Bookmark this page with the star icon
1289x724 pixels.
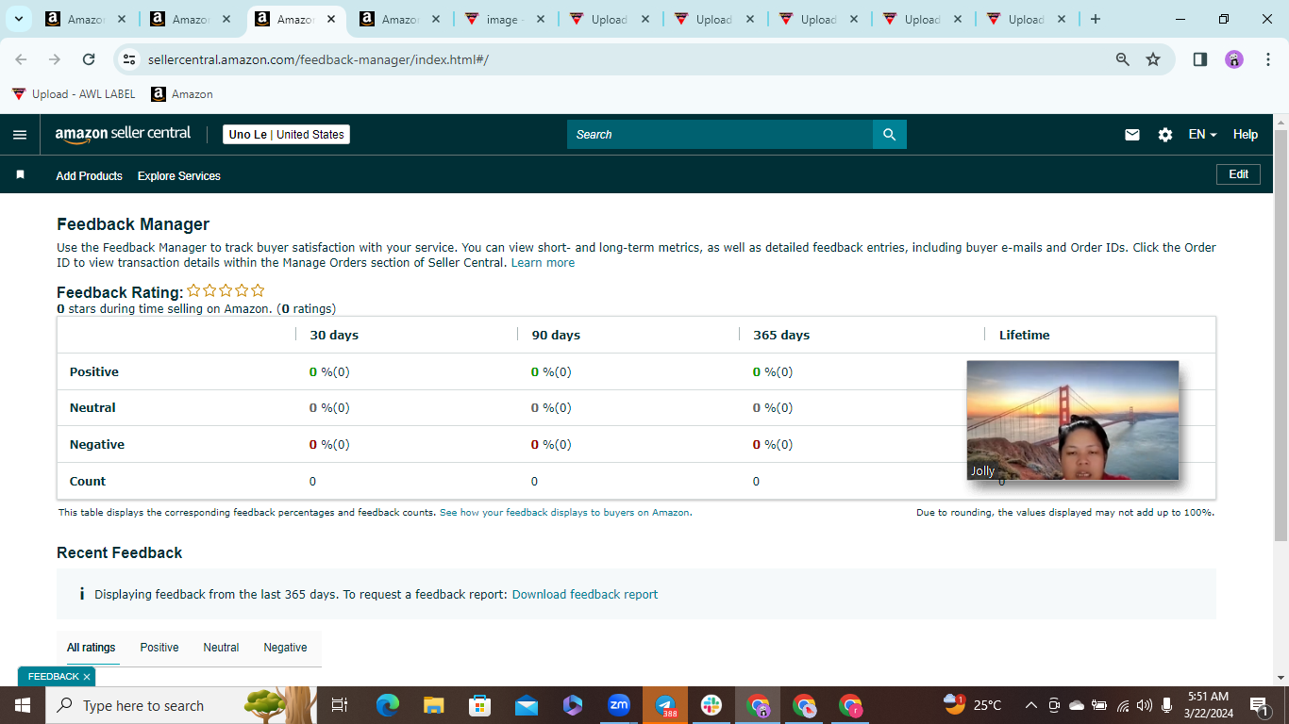[1153, 59]
